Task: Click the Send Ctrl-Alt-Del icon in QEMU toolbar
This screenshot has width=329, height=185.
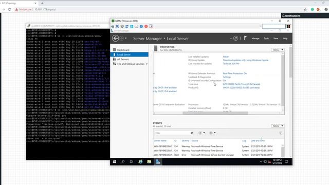Action: point(113,26)
